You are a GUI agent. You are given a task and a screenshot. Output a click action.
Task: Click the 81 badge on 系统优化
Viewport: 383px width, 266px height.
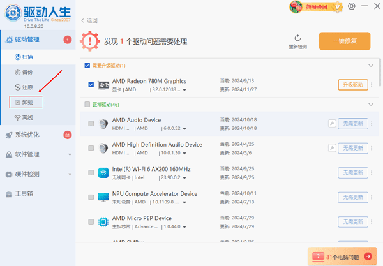pos(68,135)
